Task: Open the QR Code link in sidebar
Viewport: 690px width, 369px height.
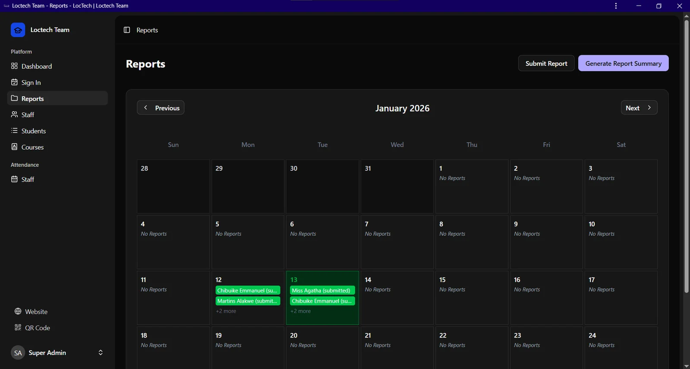Action: point(57,328)
